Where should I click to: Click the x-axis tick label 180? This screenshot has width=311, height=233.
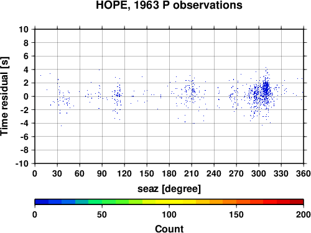169,173
